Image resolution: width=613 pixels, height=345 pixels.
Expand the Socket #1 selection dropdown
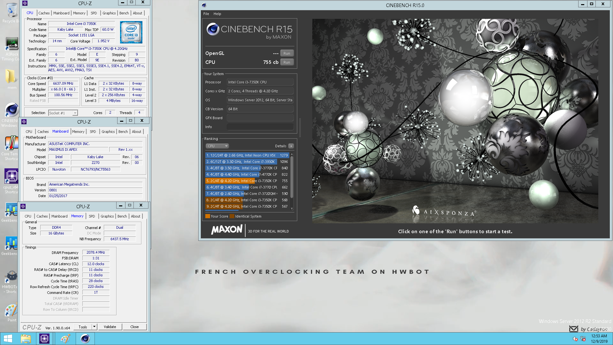pos(75,113)
